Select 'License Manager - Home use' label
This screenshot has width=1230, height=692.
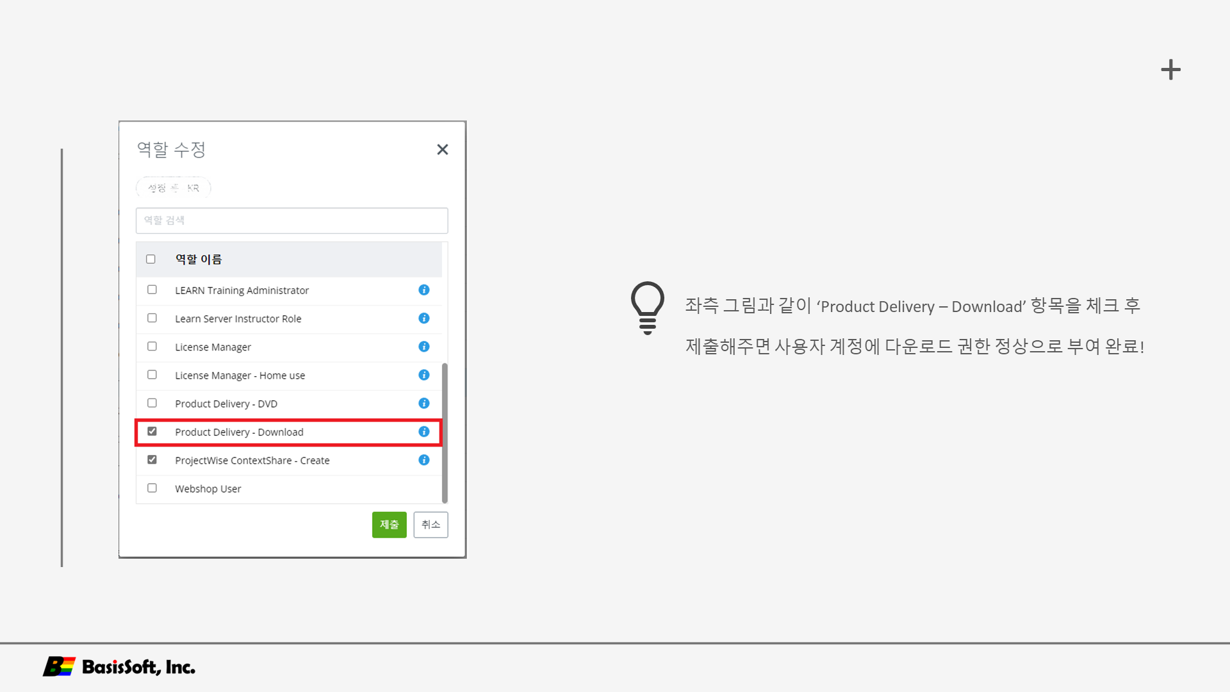(x=240, y=375)
